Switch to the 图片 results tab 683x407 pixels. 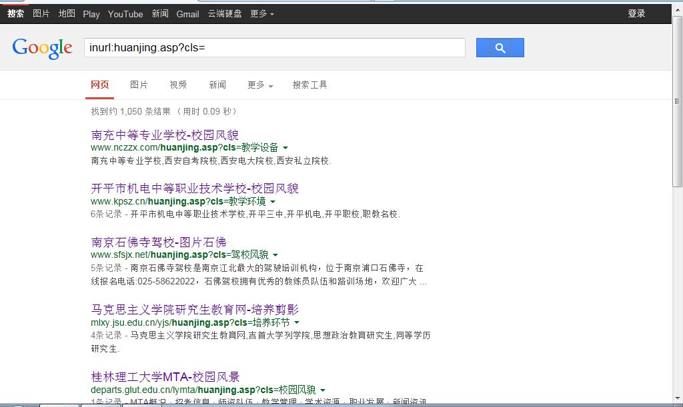pos(139,85)
